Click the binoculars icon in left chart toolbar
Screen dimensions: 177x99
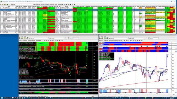69,38
